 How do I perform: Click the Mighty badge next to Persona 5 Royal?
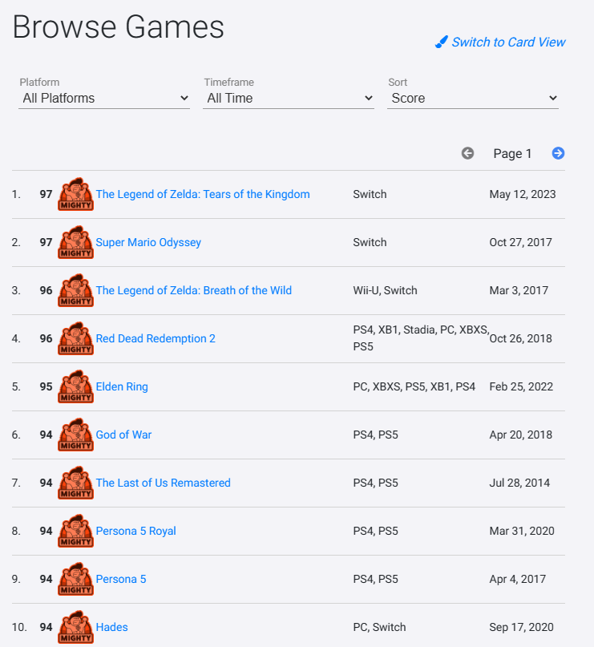[76, 531]
